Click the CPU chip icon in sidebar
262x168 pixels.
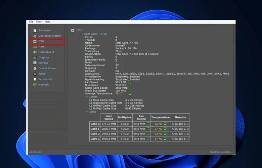(35, 41)
